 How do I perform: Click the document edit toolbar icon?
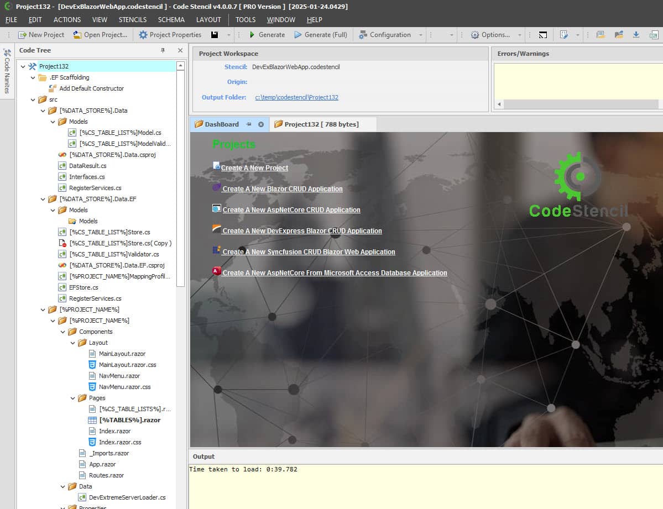[x=563, y=35]
